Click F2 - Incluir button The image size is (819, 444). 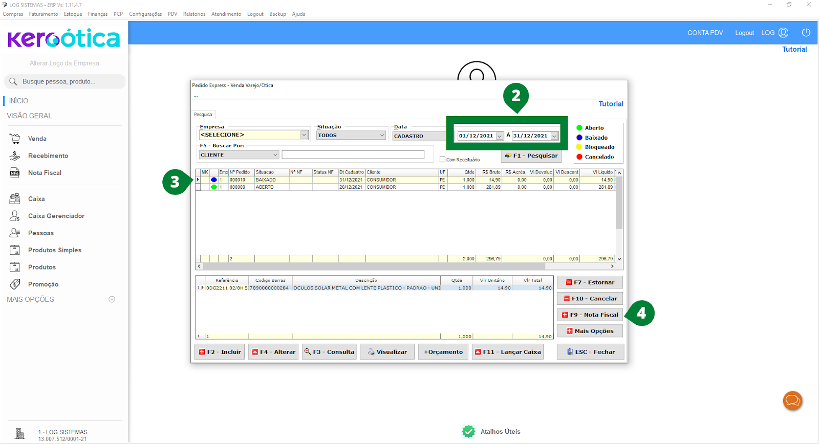click(x=220, y=352)
